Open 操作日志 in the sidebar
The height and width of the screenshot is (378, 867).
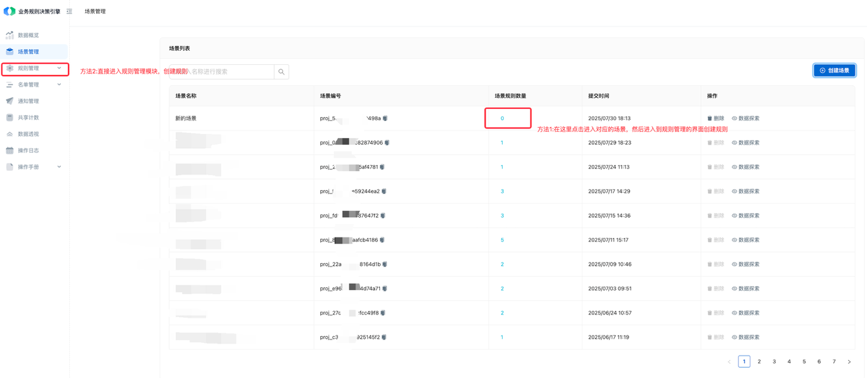point(28,151)
